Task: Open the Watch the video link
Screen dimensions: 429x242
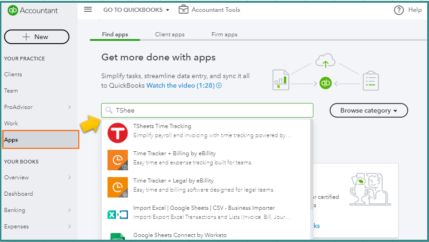Action: [180, 85]
